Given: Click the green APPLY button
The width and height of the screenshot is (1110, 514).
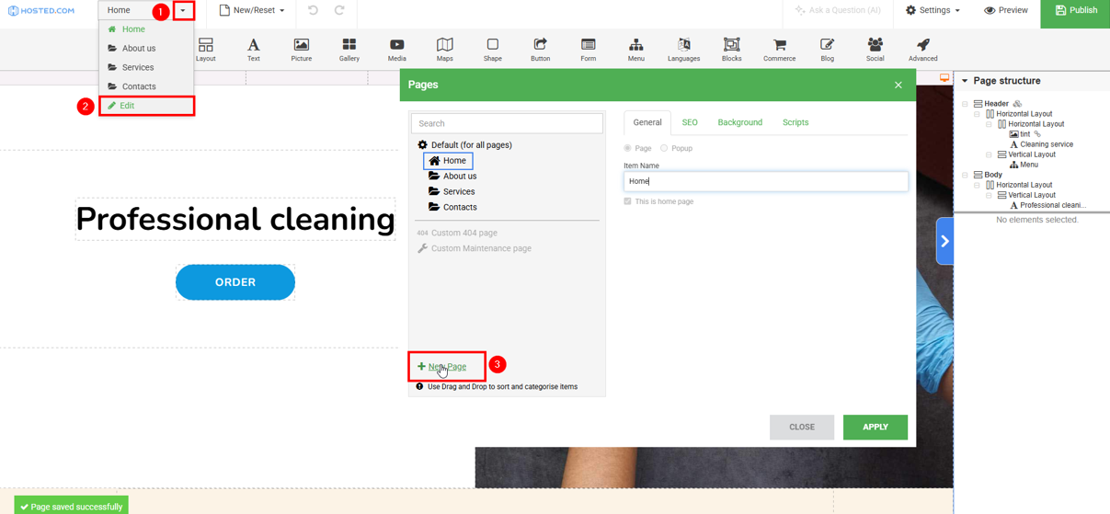Looking at the screenshot, I should (875, 427).
